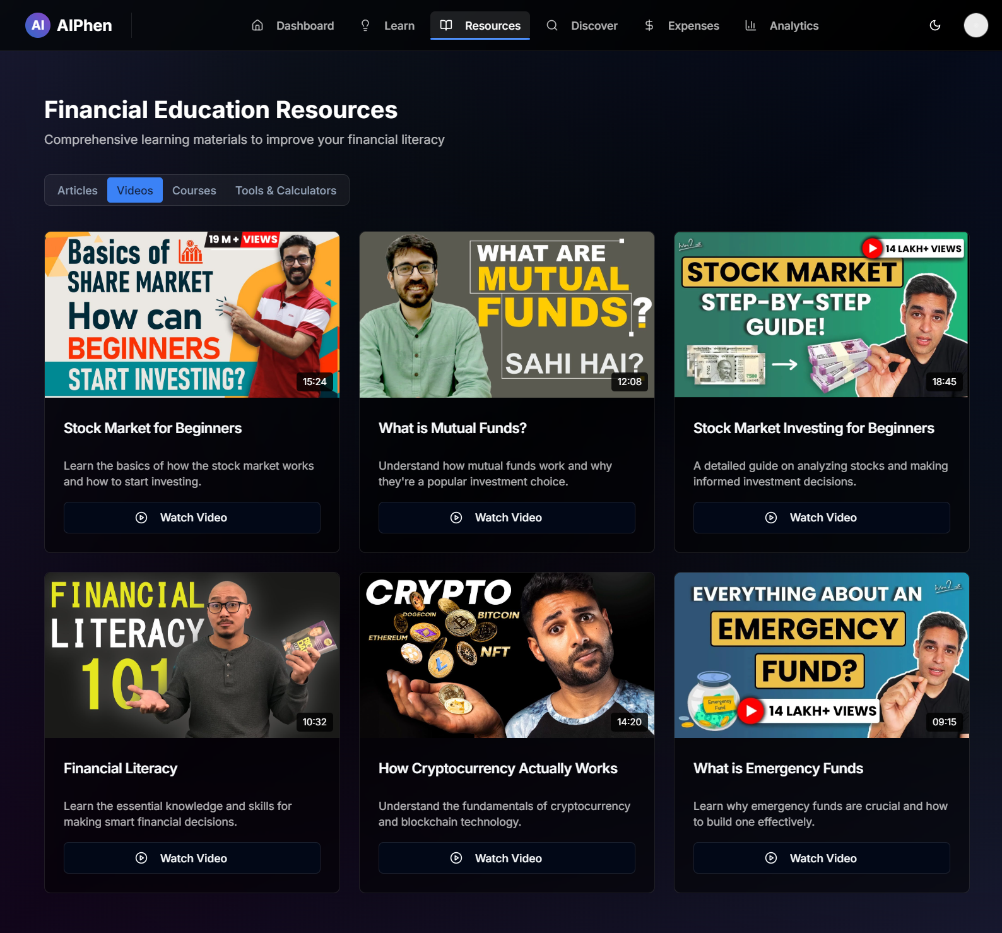1002x933 pixels.
Task: Click the Financial Education Resources heading
Action: (221, 110)
